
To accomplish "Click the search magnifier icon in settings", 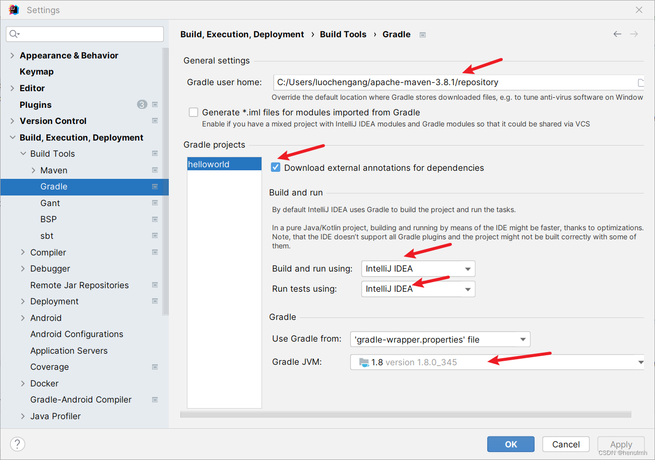I will pos(14,34).
